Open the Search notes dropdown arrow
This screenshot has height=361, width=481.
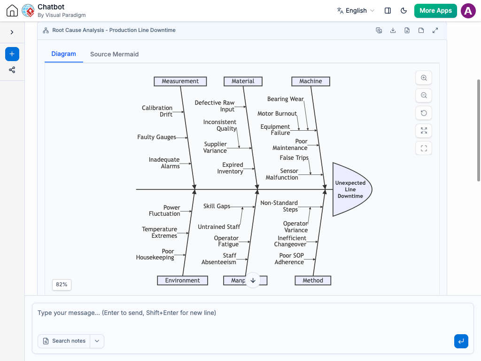coord(97,341)
